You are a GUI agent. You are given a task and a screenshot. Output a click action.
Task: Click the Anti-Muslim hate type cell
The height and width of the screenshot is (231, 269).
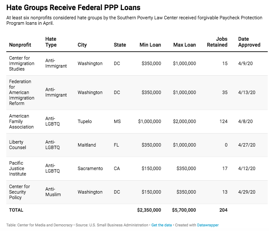53,192
